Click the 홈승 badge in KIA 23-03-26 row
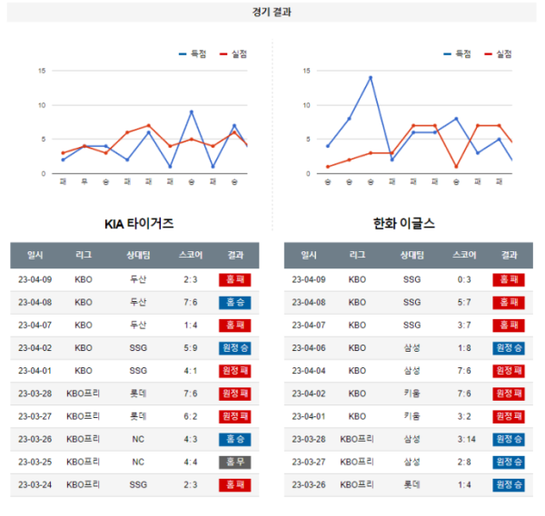 [x=235, y=439]
